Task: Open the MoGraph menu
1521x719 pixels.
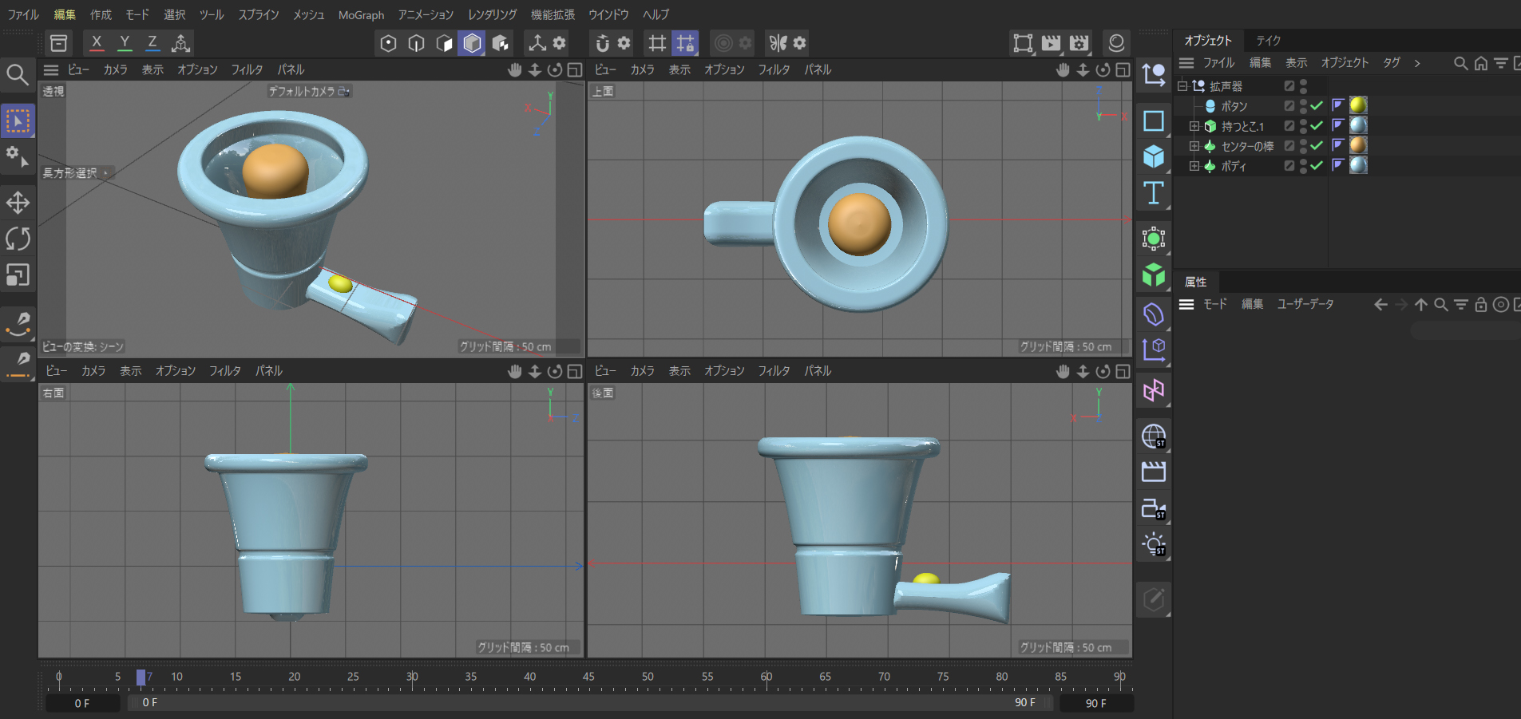Action: click(x=361, y=15)
